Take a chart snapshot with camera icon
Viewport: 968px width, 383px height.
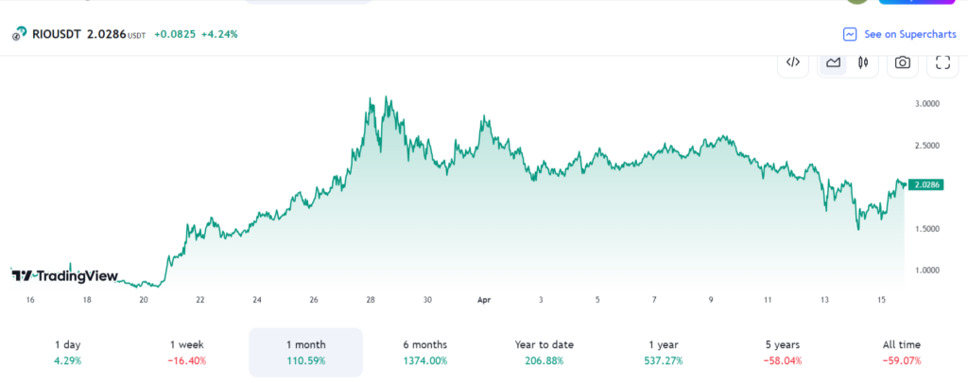coord(903,62)
